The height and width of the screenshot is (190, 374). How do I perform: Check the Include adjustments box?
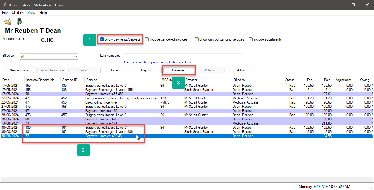coord(251,39)
